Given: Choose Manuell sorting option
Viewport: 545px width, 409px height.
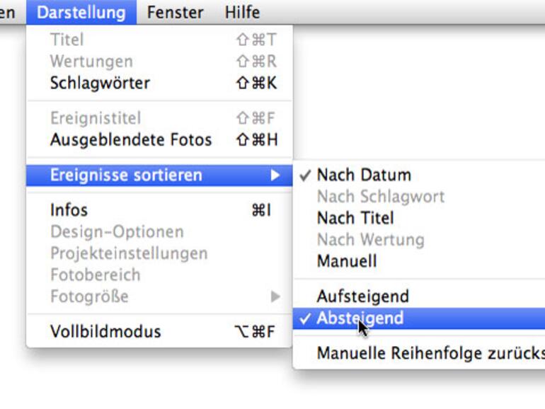Looking at the screenshot, I should point(347,261).
